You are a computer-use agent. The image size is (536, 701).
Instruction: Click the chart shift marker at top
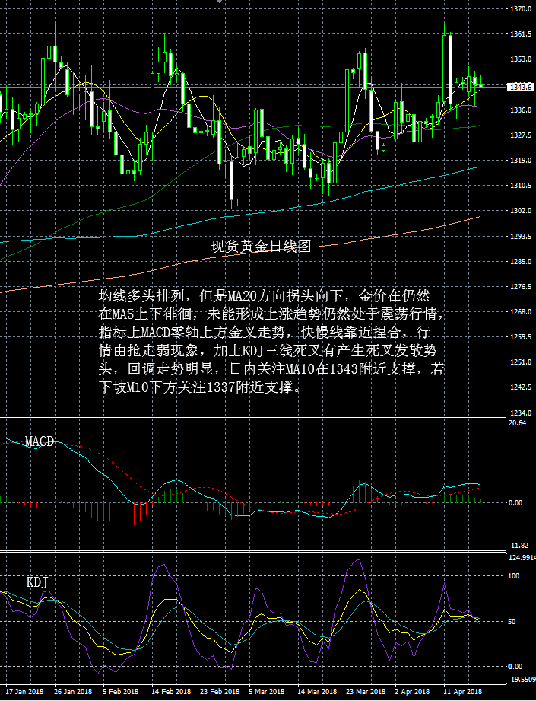coord(219,2)
